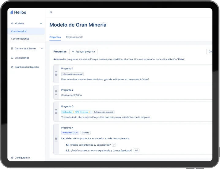The width and height of the screenshot is (220, 169).
Task: Switch to the Preguntas tab
Action: pos(55,37)
